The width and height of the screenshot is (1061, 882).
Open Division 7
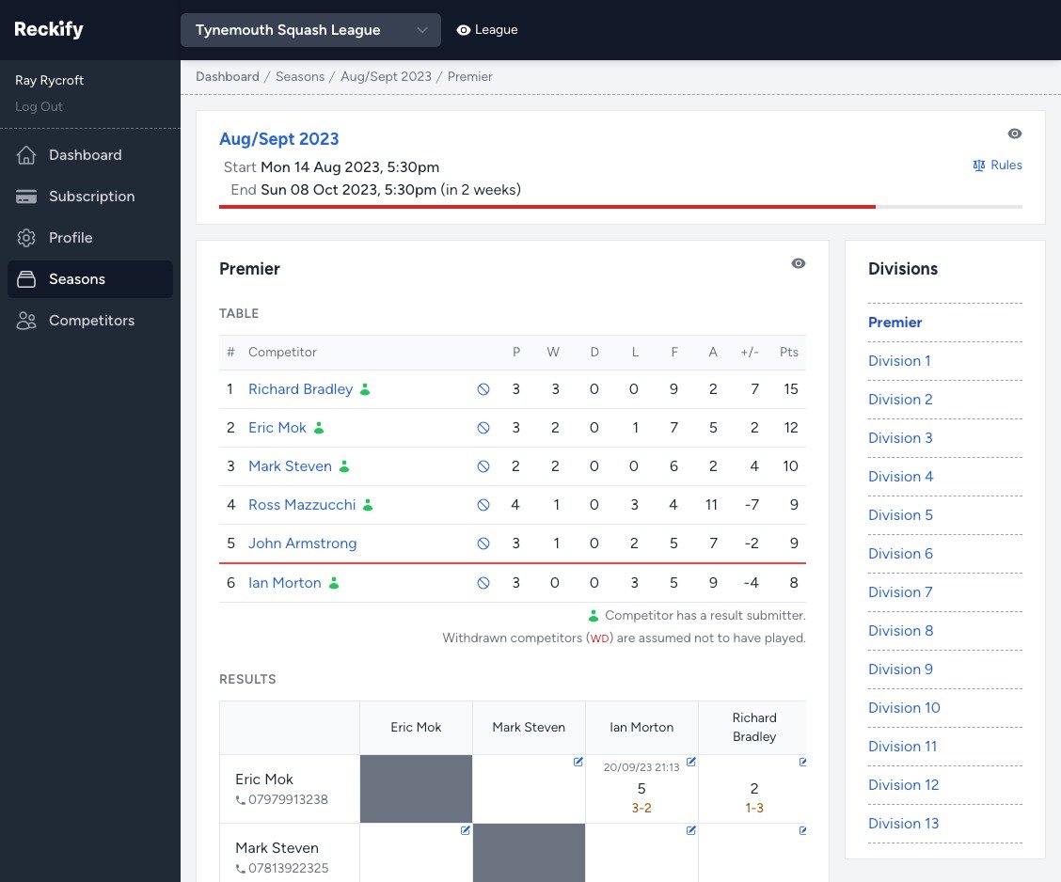coord(900,591)
